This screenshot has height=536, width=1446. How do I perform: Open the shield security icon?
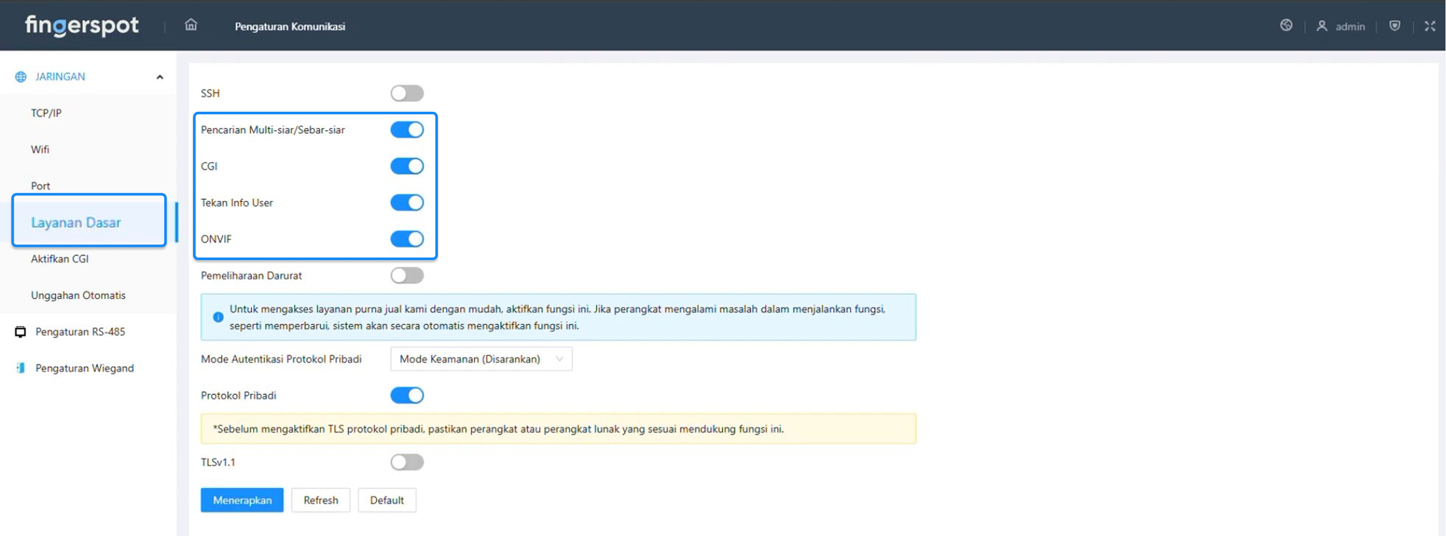tap(1395, 26)
